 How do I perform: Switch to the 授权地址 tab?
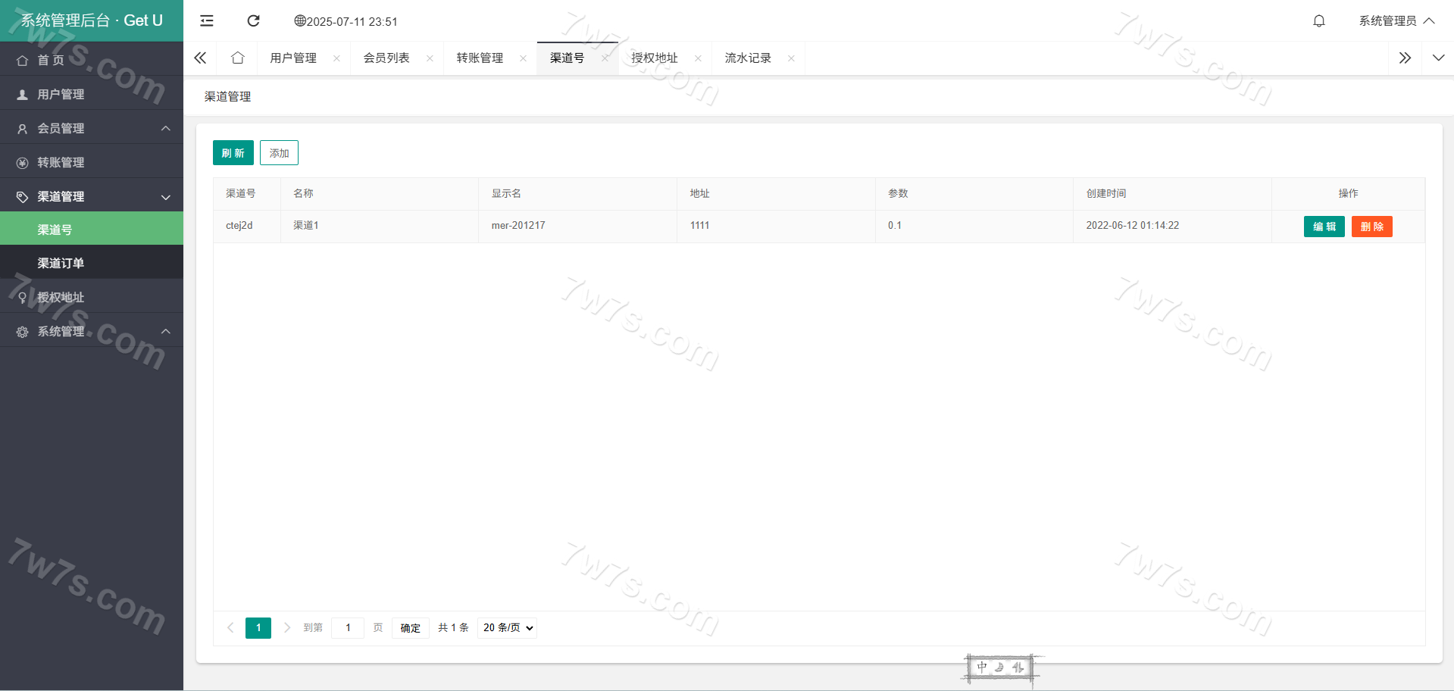pyautogui.click(x=655, y=58)
